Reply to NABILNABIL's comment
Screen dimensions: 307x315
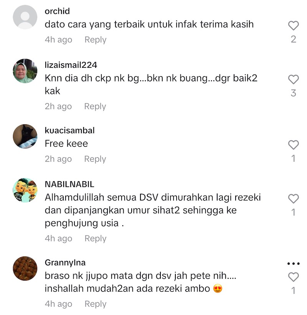pyautogui.click(x=96, y=239)
